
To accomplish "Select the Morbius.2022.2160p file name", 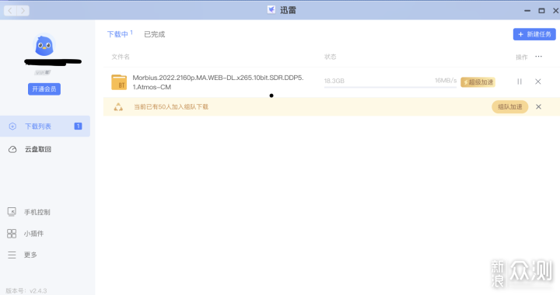I will (218, 82).
